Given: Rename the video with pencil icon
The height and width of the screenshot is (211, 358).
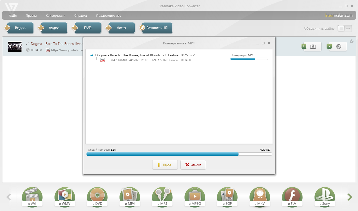Looking at the screenshot, I should [x=27, y=44].
